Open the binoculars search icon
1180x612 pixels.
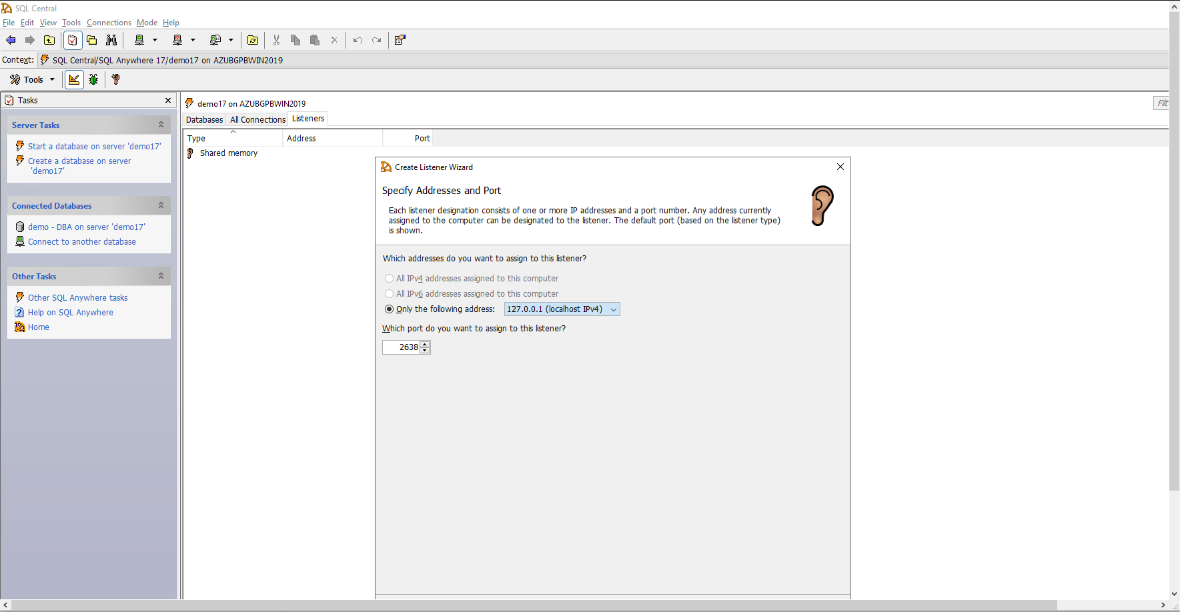pos(111,40)
